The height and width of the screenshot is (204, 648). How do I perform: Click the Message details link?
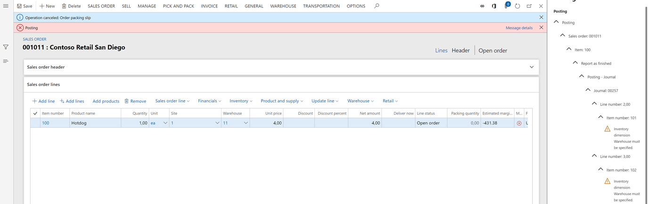519,28
